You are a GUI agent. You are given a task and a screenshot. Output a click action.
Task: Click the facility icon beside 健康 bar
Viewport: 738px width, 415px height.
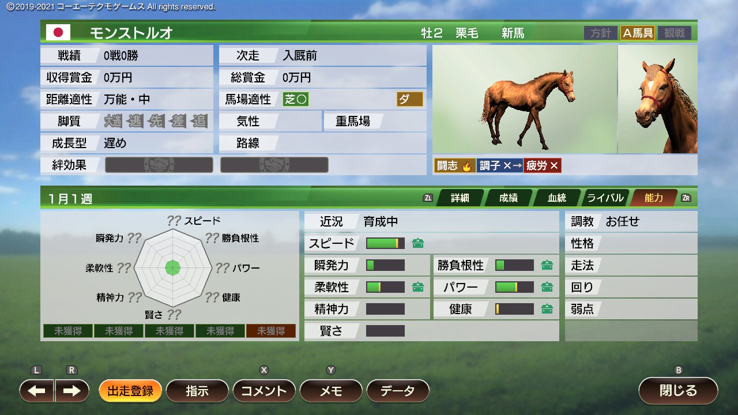coord(547,309)
